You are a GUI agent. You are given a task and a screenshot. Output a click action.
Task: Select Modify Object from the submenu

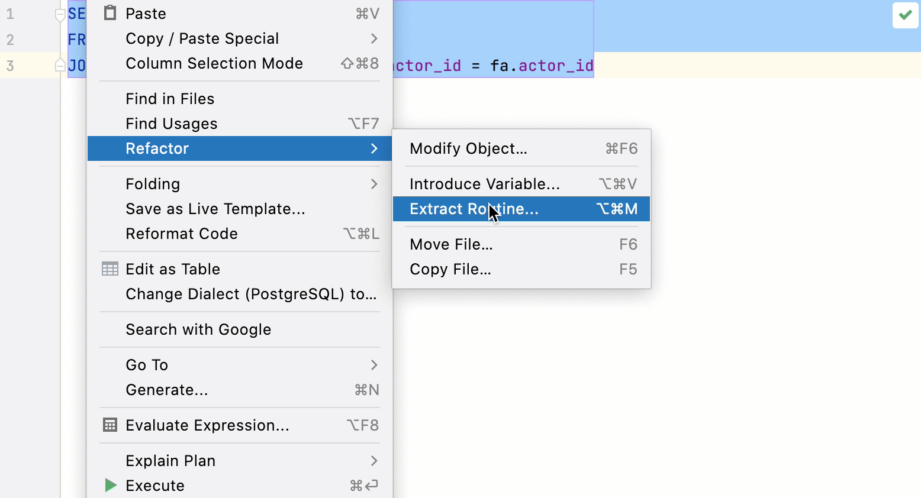tap(468, 148)
